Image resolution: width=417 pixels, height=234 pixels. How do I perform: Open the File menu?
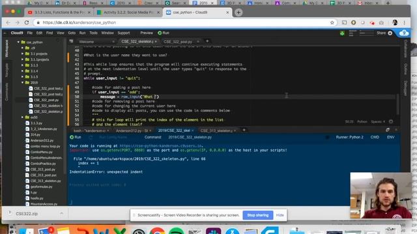pyautogui.click(x=29, y=33)
